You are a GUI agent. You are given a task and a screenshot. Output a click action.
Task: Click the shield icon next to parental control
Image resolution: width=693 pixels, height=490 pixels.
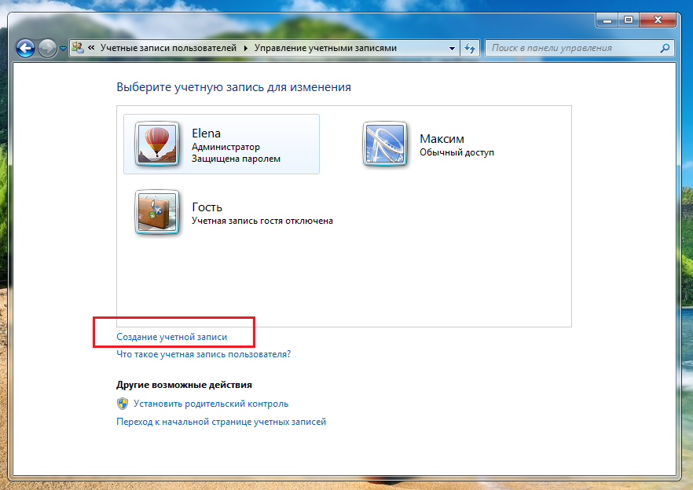click(x=123, y=404)
